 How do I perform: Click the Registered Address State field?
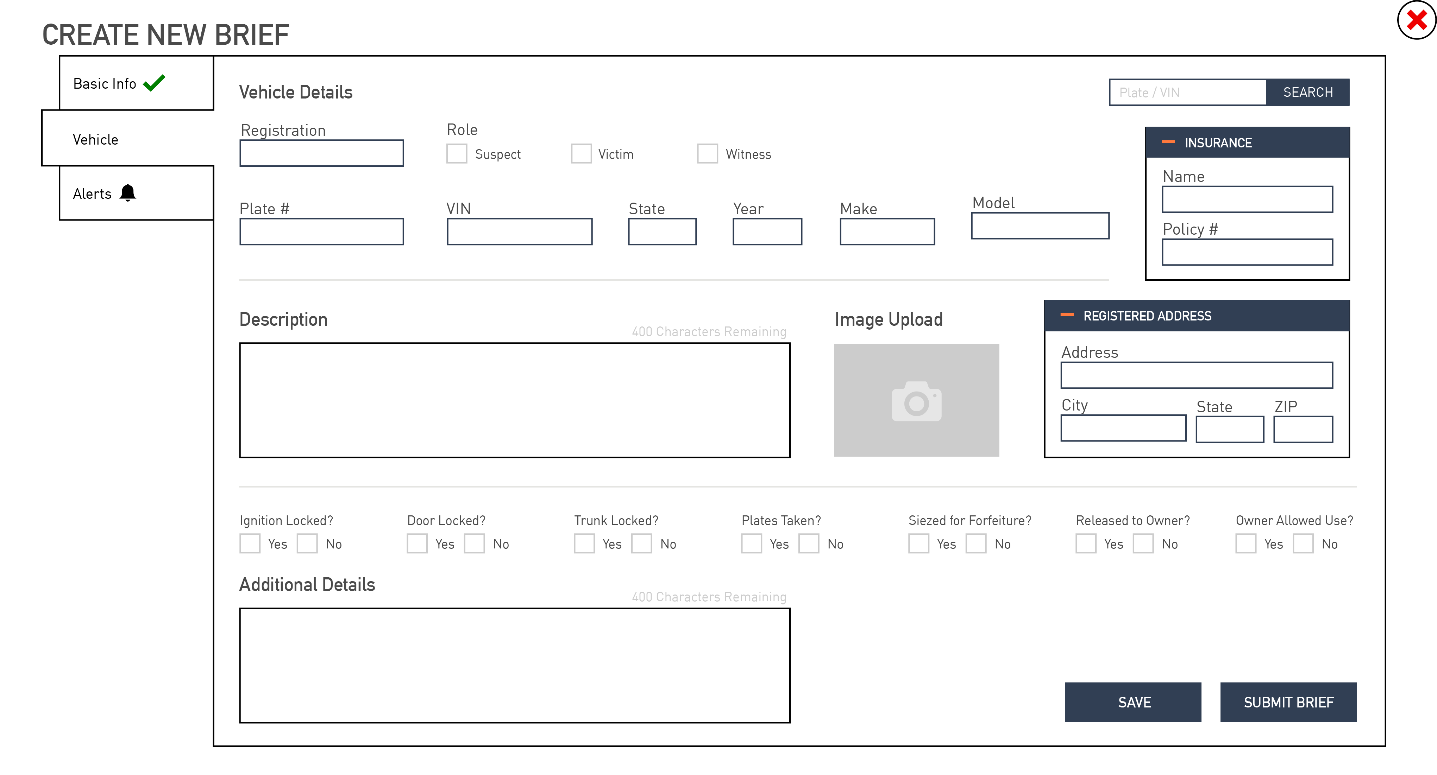[x=1230, y=429]
